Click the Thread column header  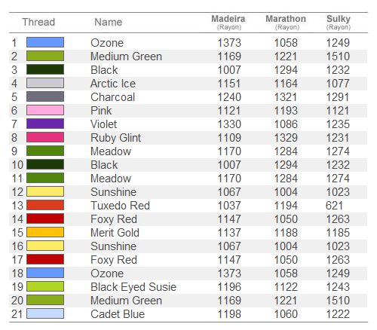(x=38, y=22)
